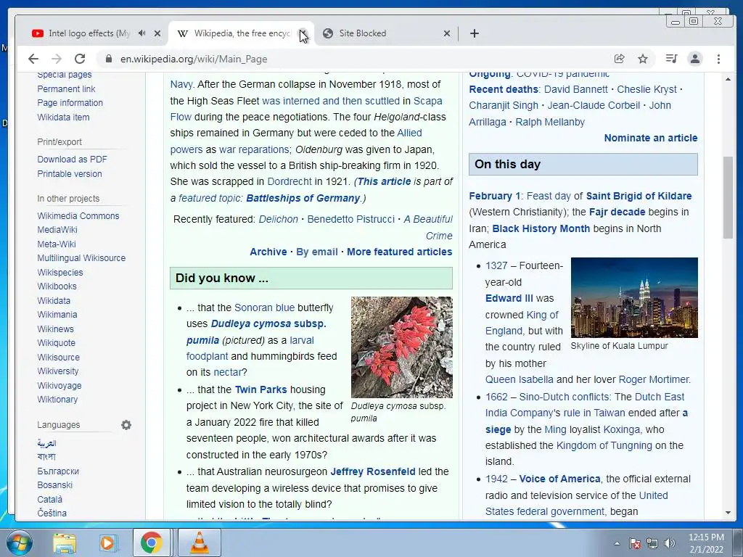Open the Nominate an article link

click(651, 138)
